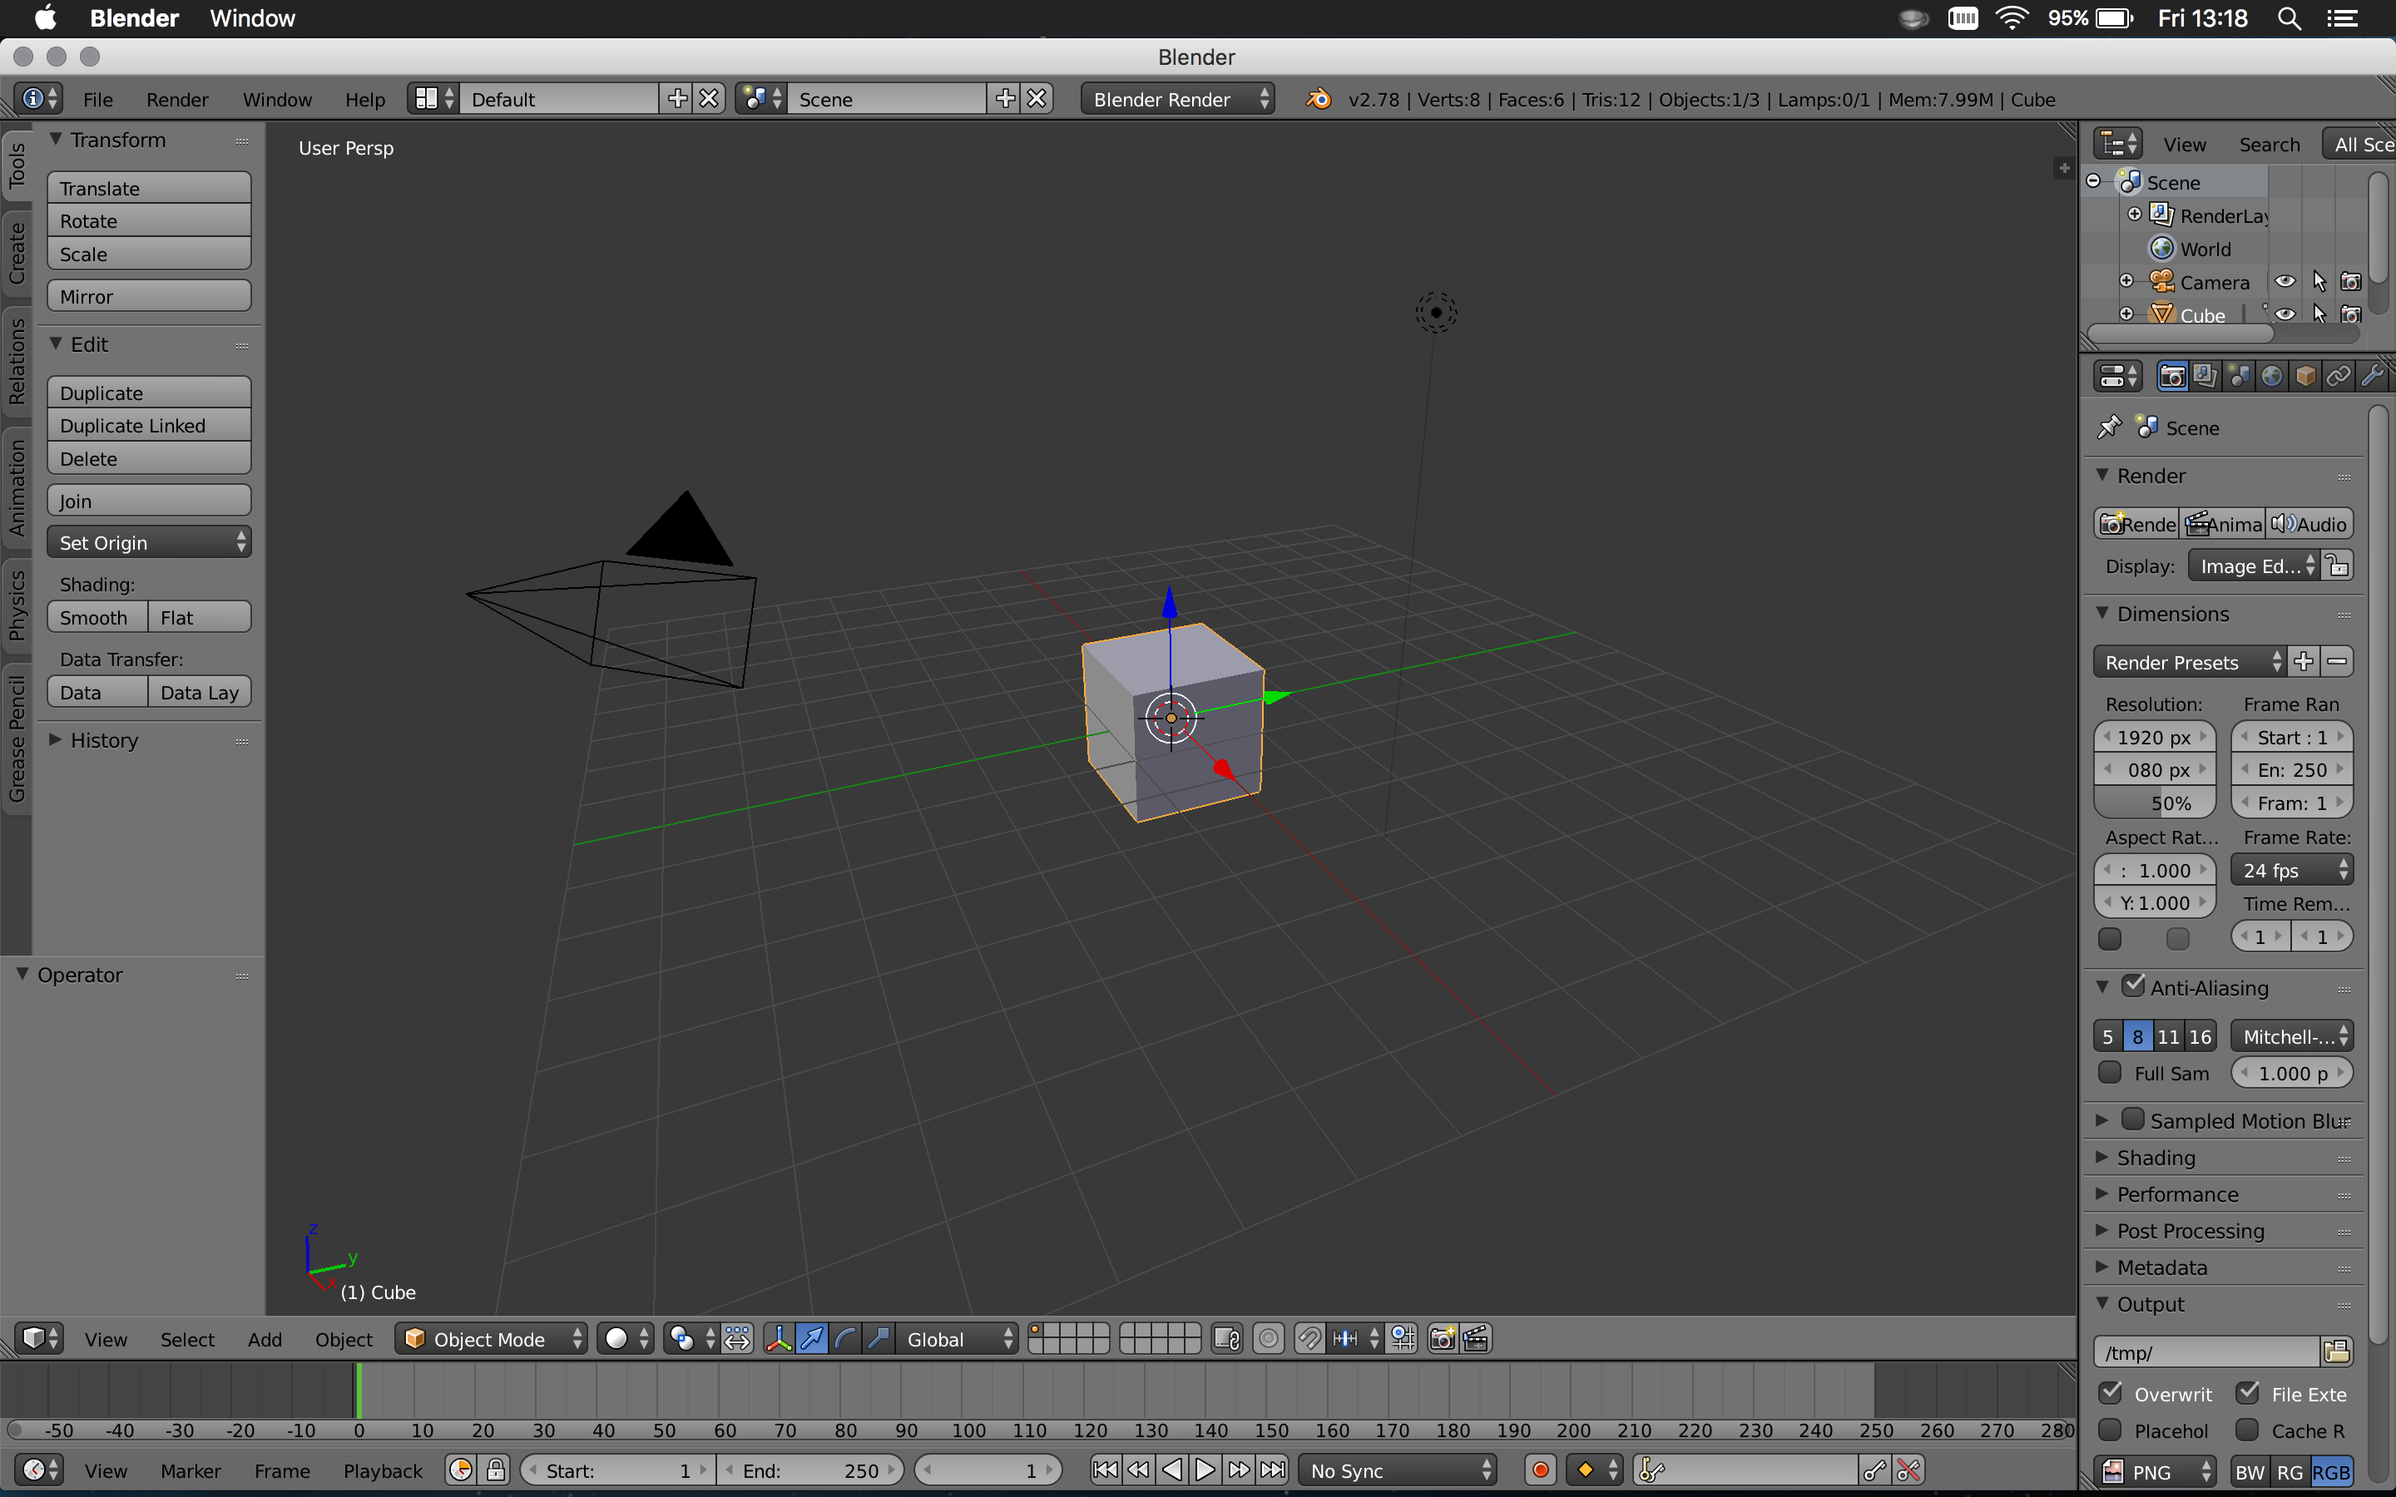Viewport: 2396px width, 1497px height.
Task: Uncheck the Overwrite option
Action: [2110, 1393]
